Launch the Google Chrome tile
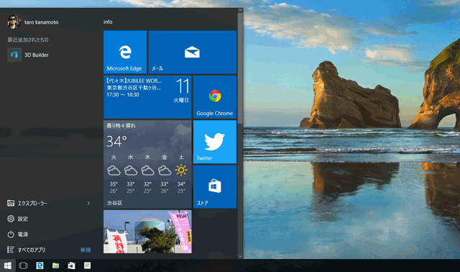This screenshot has width=460, height=272. pyautogui.click(x=215, y=97)
